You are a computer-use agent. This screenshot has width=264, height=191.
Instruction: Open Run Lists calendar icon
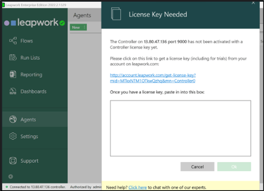(13, 58)
